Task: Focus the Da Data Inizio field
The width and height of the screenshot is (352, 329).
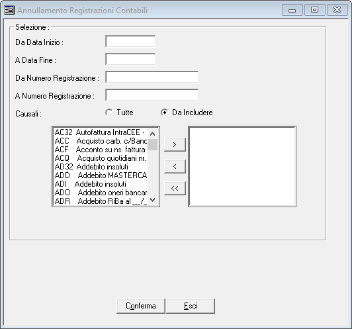Action: pos(130,41)
